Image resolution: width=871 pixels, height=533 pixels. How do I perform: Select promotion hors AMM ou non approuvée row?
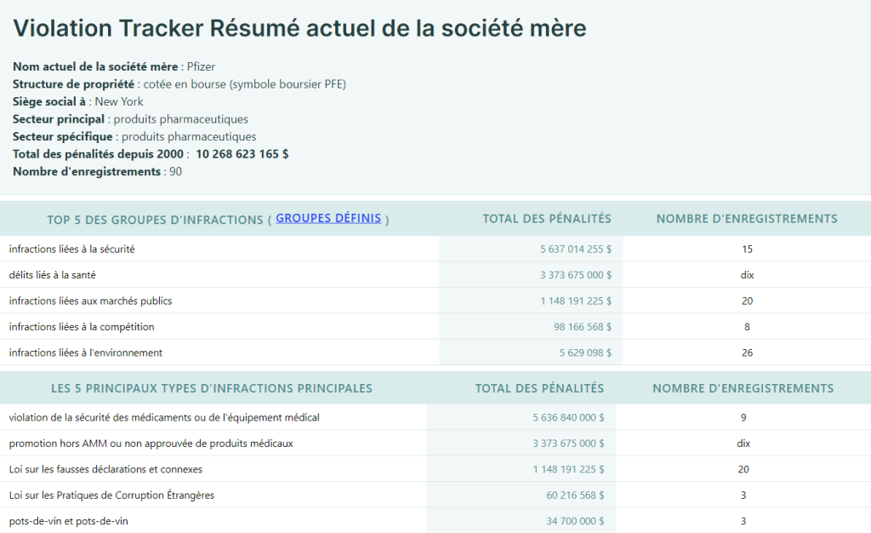pyautogui.click(x=151, y=444)
